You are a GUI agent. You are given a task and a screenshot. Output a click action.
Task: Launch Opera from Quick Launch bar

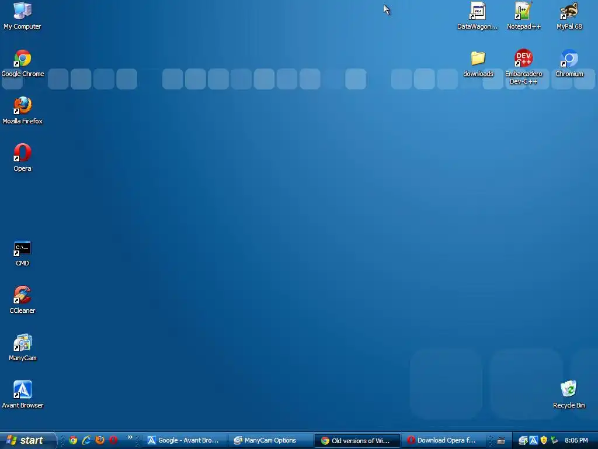pyautogui.click(x=113, y=440)
